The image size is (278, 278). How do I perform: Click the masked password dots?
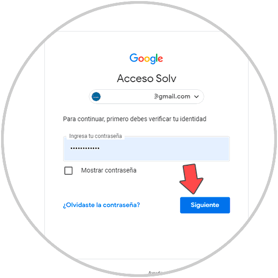coord(85,148)
